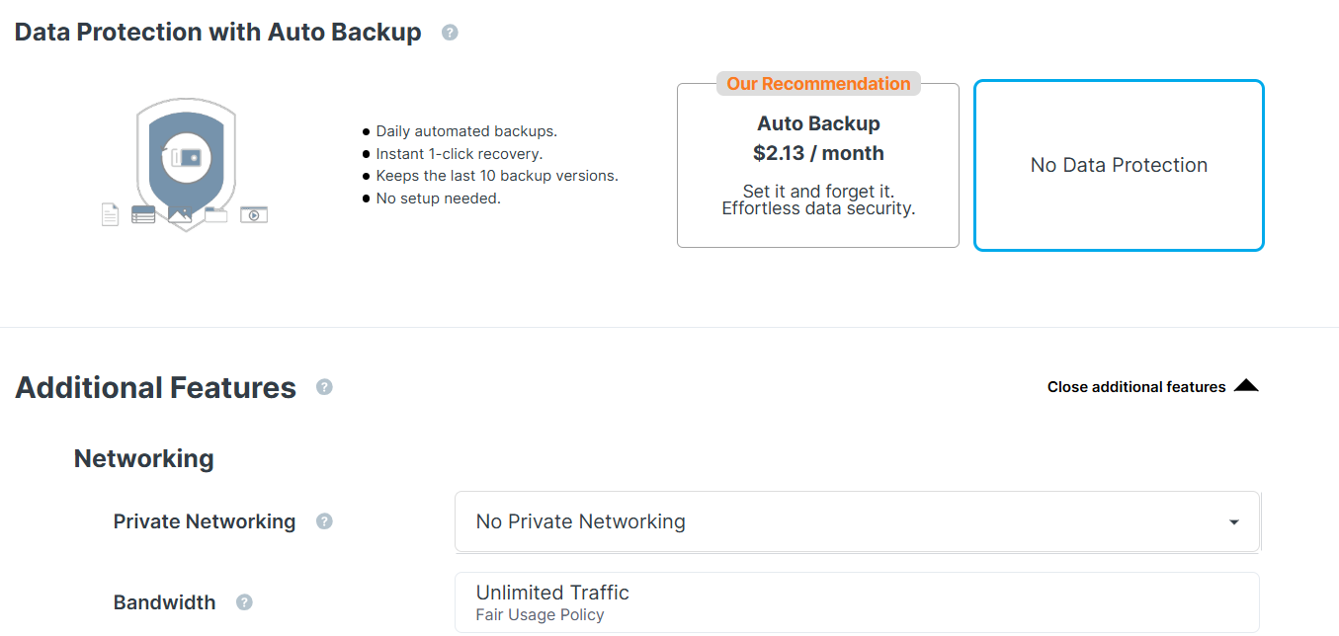Click 'Set it and forget it.' text
Viewport: 1339px width, 636px height.
[x=818, y=192]
